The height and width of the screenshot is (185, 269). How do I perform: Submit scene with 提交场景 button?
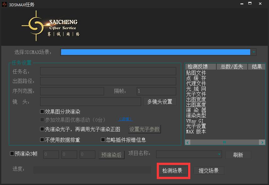[208, 171]
